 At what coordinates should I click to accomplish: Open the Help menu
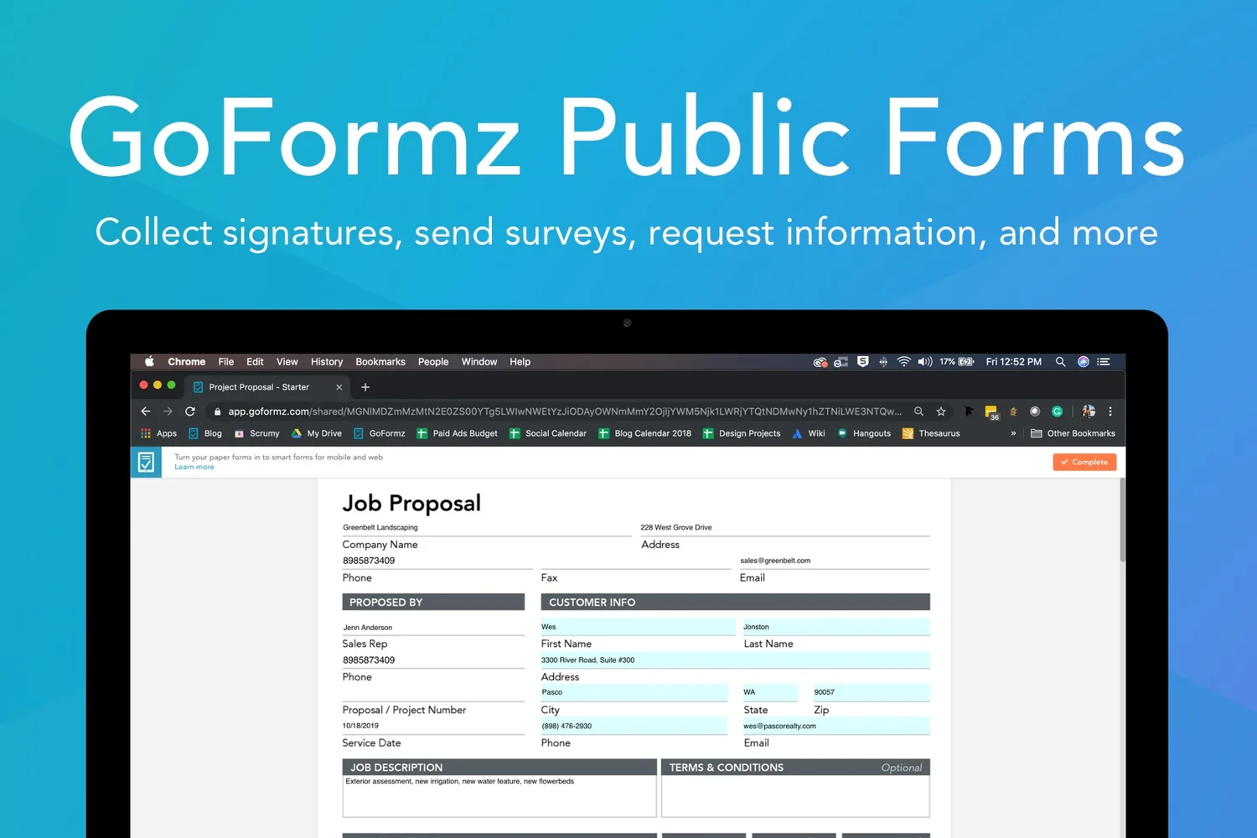[x=520, y=362]
